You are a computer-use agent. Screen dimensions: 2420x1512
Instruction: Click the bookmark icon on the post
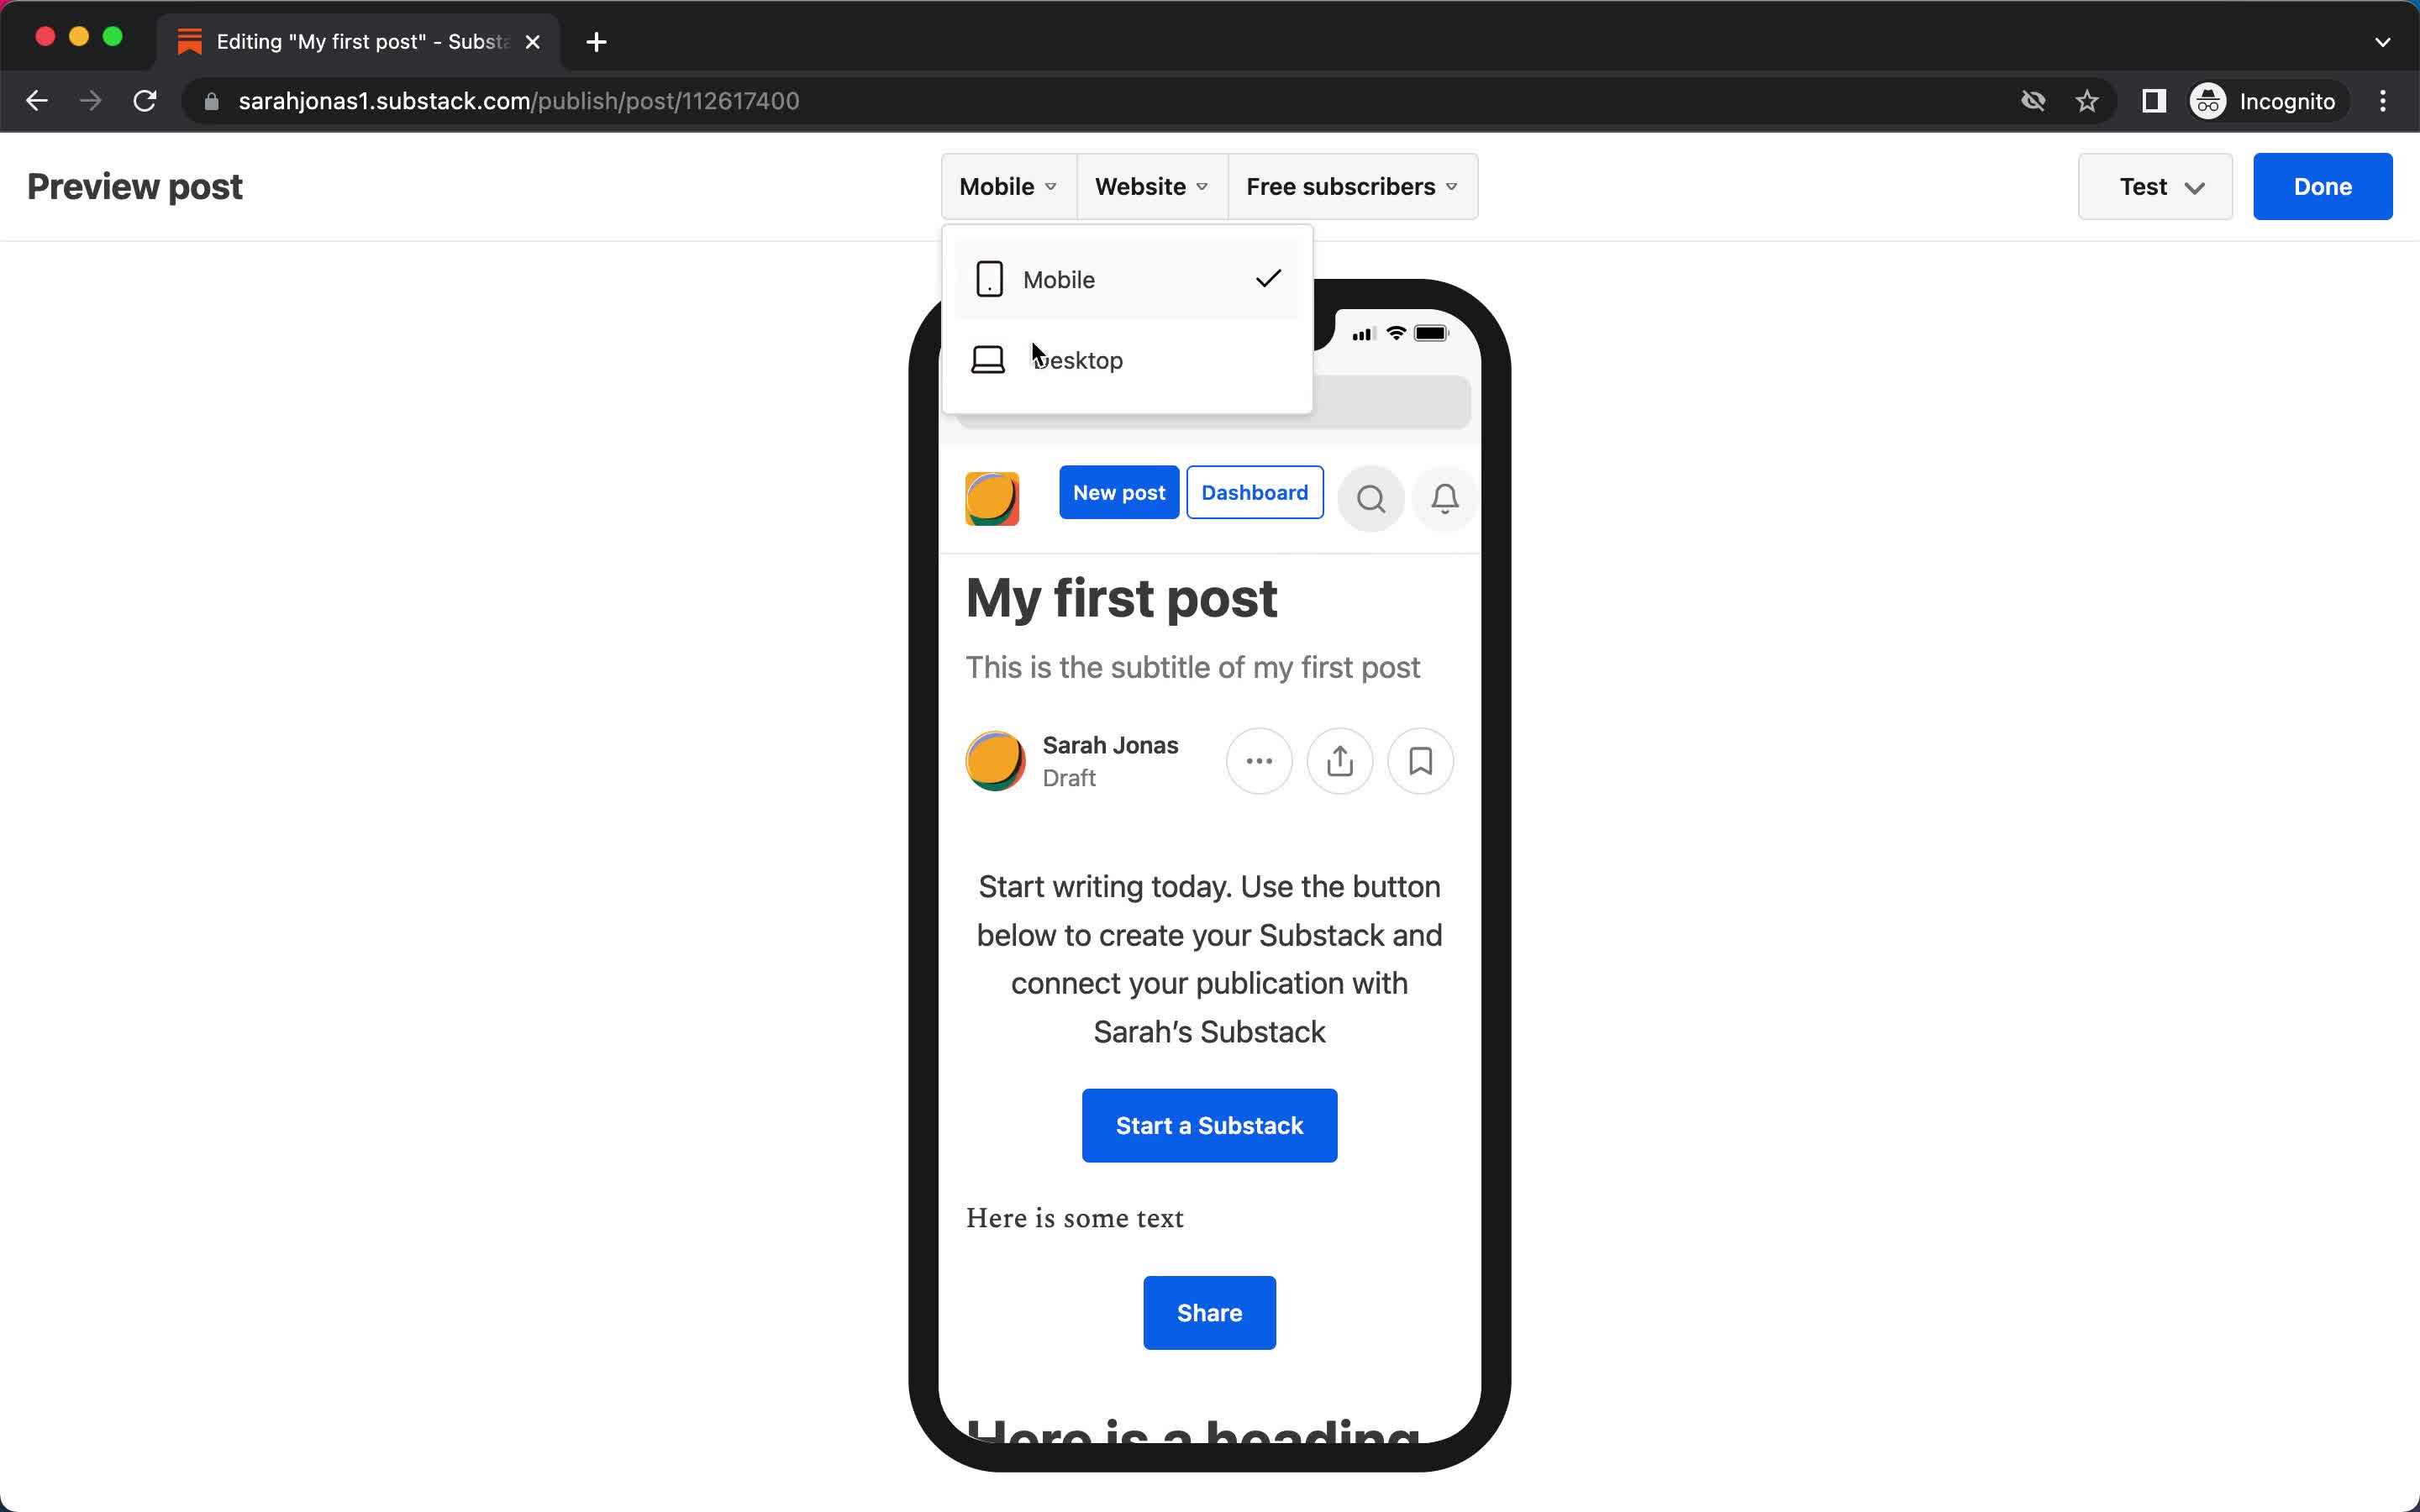pyautogui.click(x=1420, y=761)
